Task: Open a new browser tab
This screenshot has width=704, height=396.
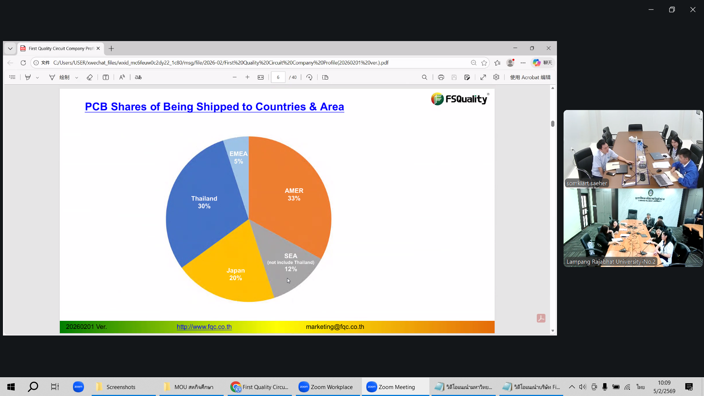Action: (x=111, y=48)
